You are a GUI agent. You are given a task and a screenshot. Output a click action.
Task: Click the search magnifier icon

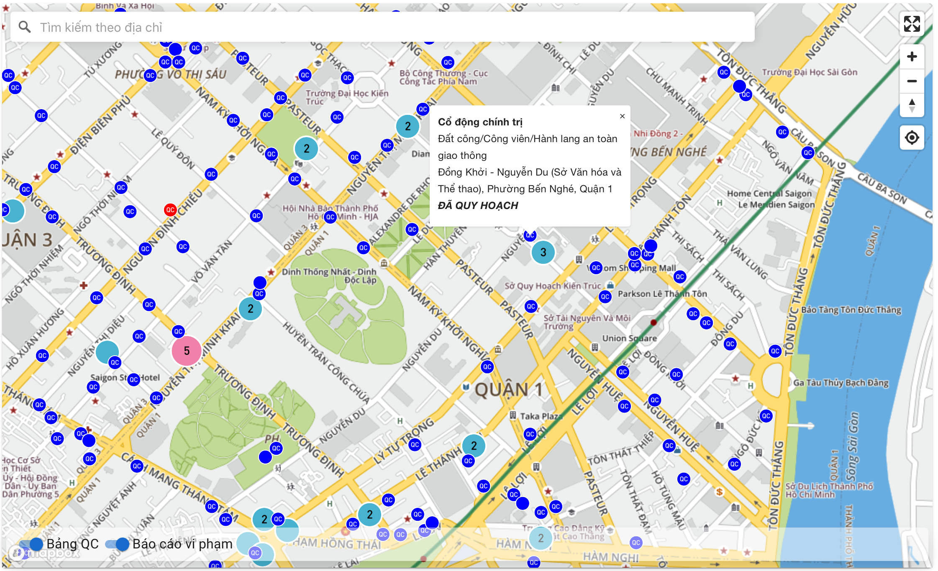tap(25, 27)
